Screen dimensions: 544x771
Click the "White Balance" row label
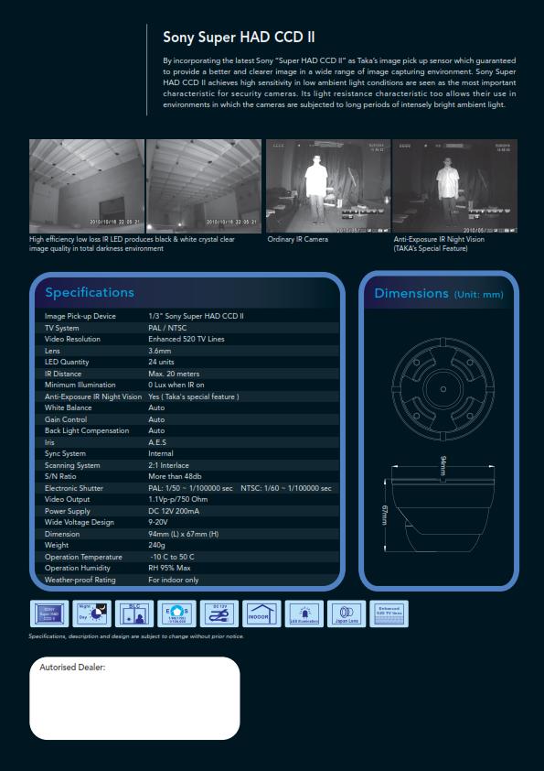[x=68, y=407]
